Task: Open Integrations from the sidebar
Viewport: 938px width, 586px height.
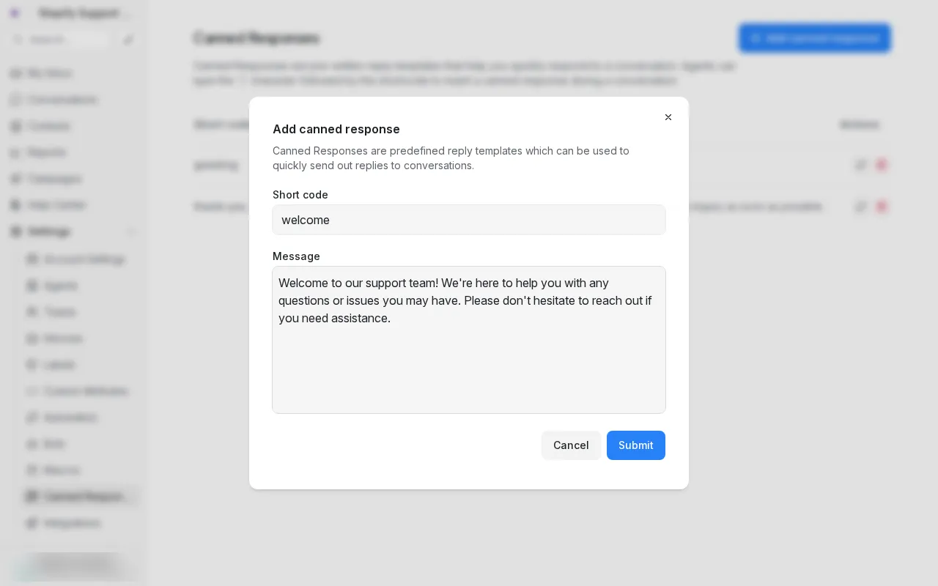Action: click(x=72, y=523)
